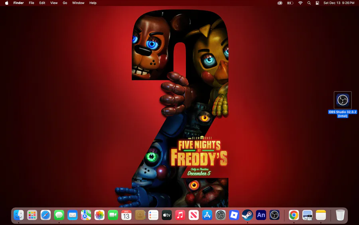
Task: Click the OBS Studio 32.0.2 (Intel) label
Action: coord(343,114)
